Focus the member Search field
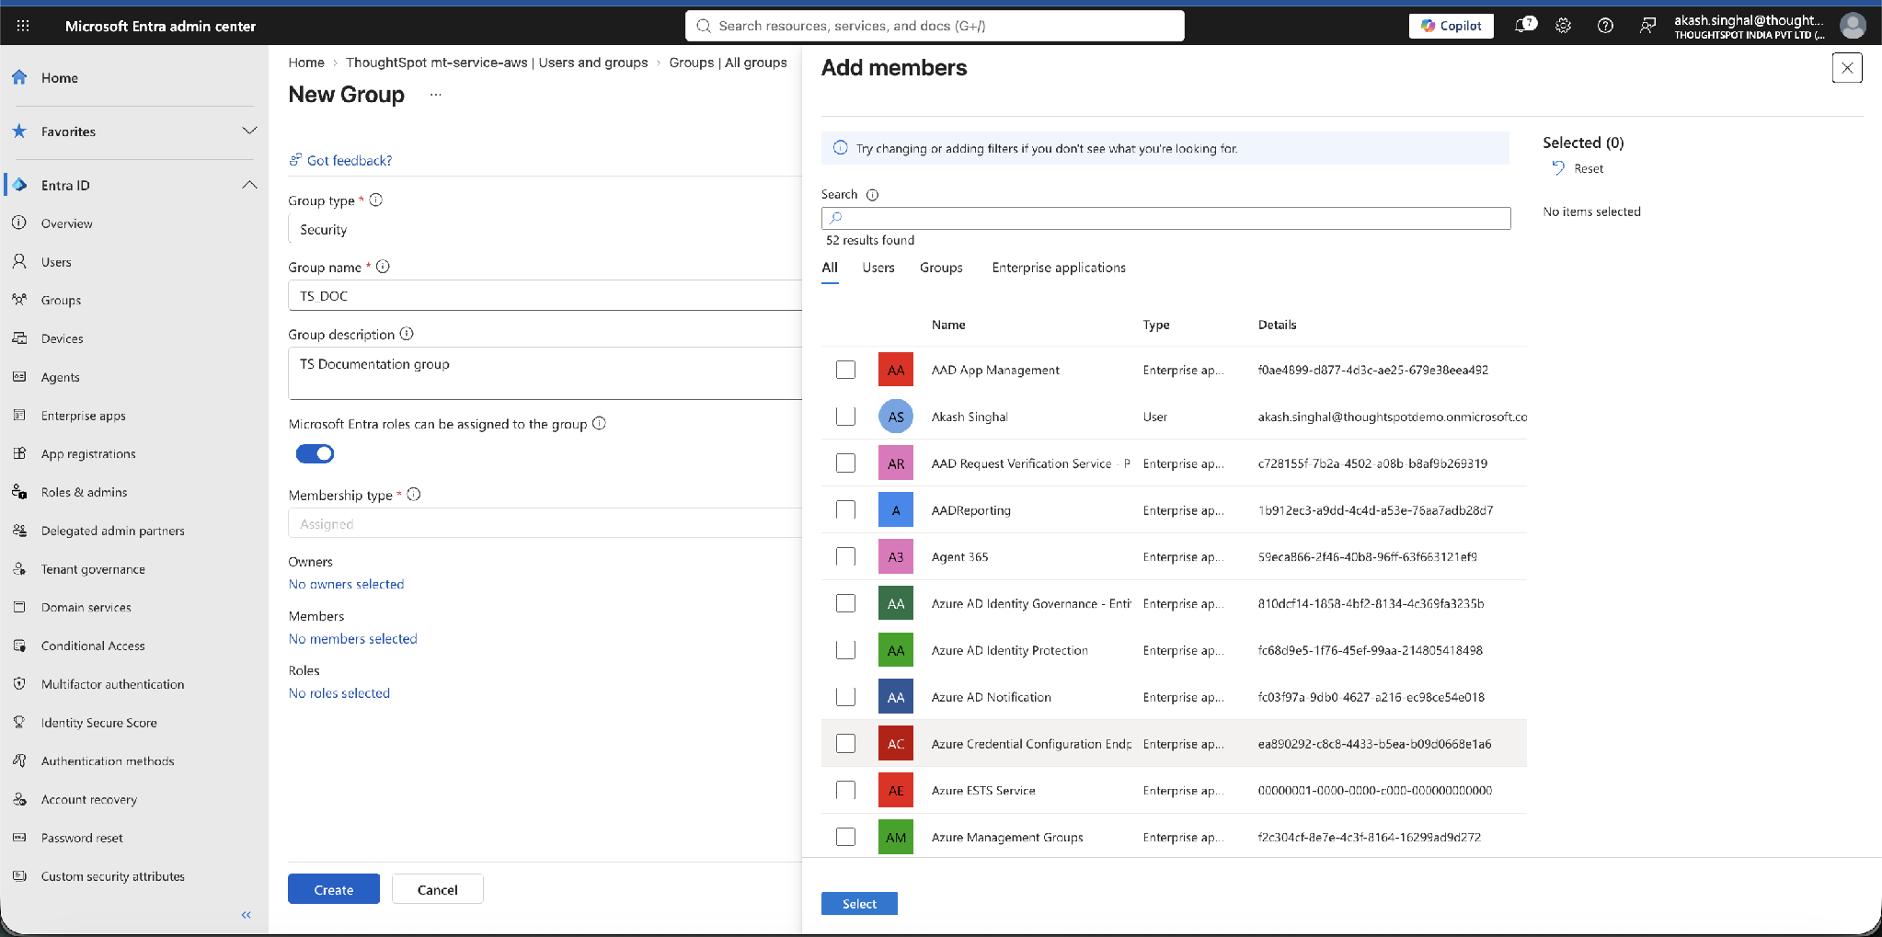The height and width of the screenshot is (937, 1882). click(1166, 218)
